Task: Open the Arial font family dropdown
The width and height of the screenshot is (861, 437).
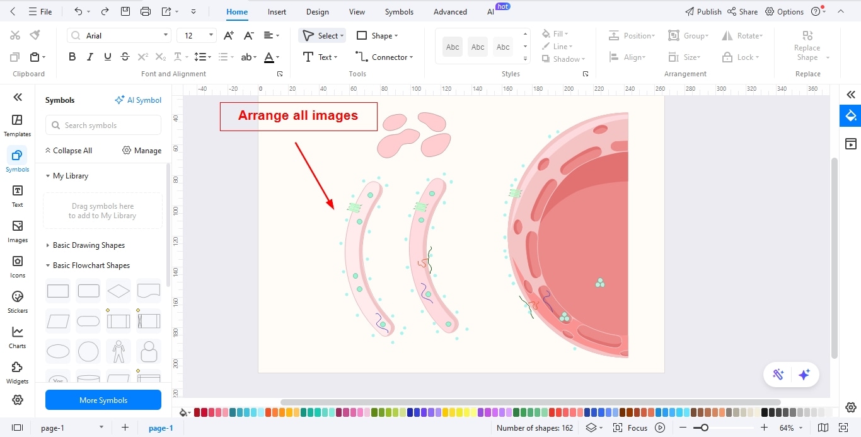Action: coord(118,35)
